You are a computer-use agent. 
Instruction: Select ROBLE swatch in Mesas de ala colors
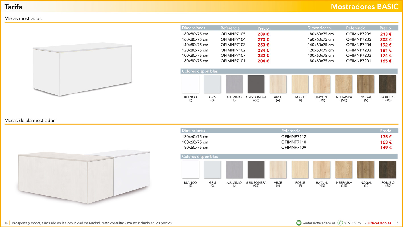[300, 170]
